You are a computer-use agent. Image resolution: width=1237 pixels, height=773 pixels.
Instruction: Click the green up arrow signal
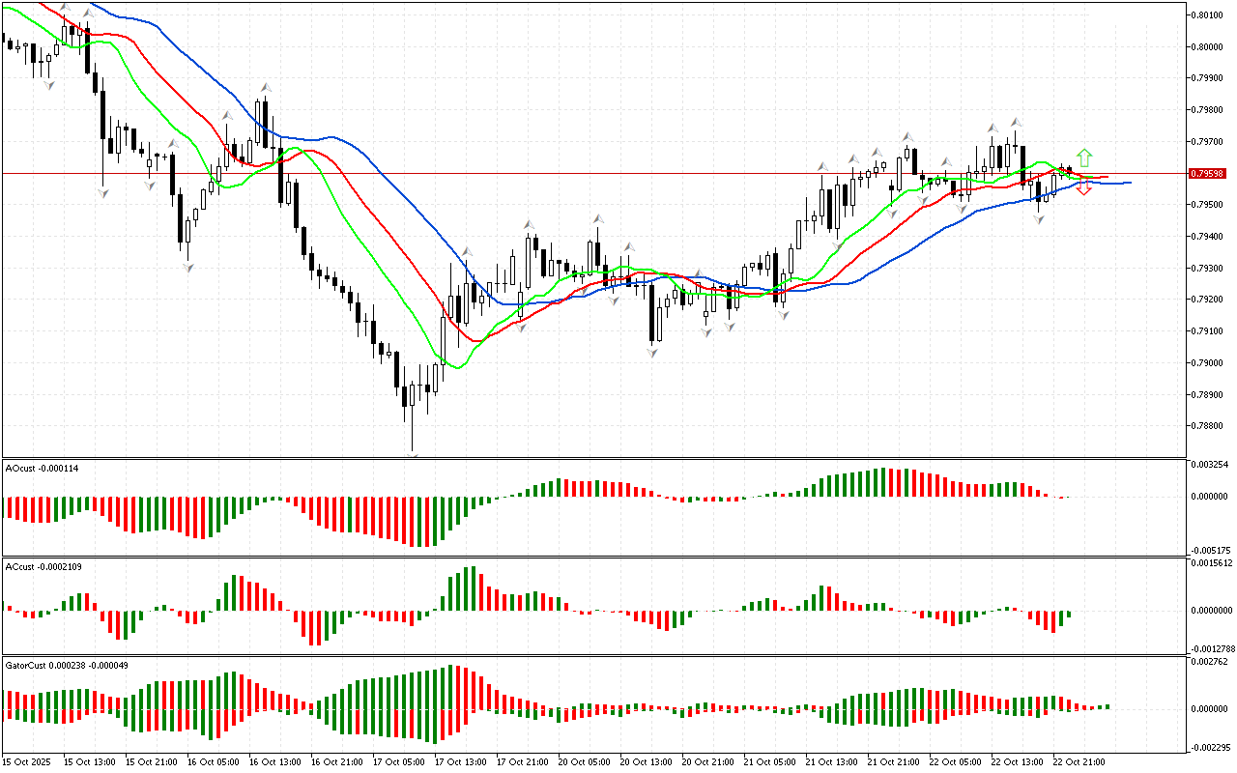pyautogui.click(x=1084, y=157)
